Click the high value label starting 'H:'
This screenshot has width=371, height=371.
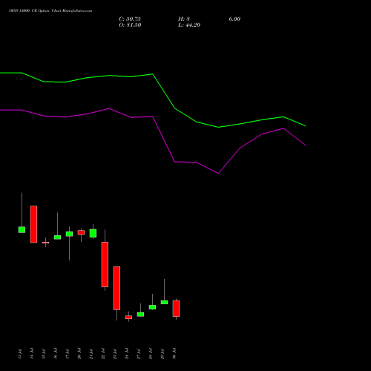coord(184,19)
